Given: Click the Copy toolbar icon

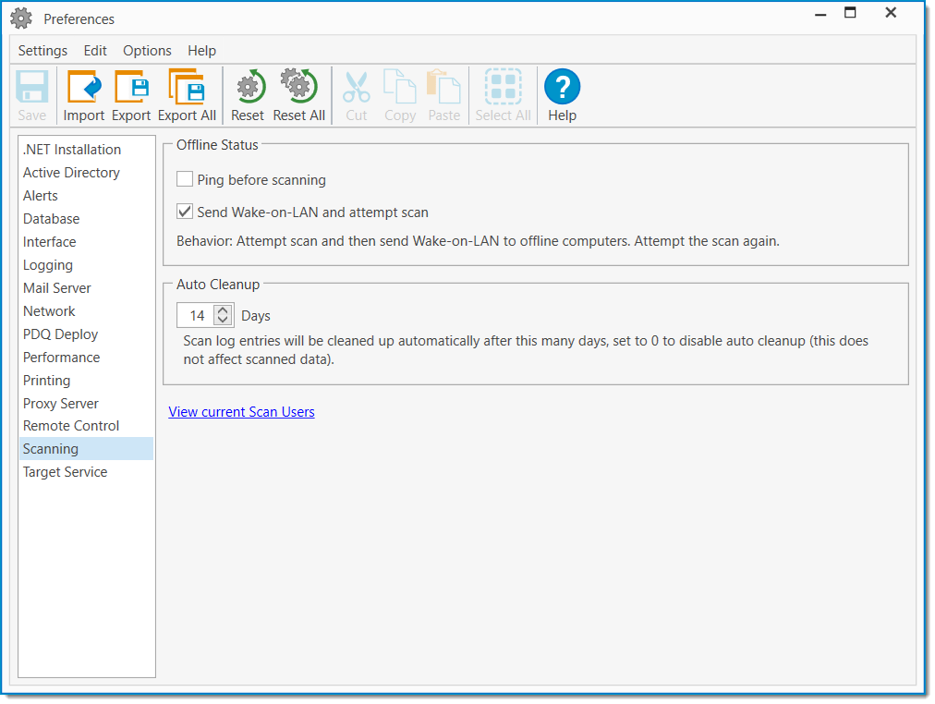Looking at the screenshot, I should (x=399, y=87).
